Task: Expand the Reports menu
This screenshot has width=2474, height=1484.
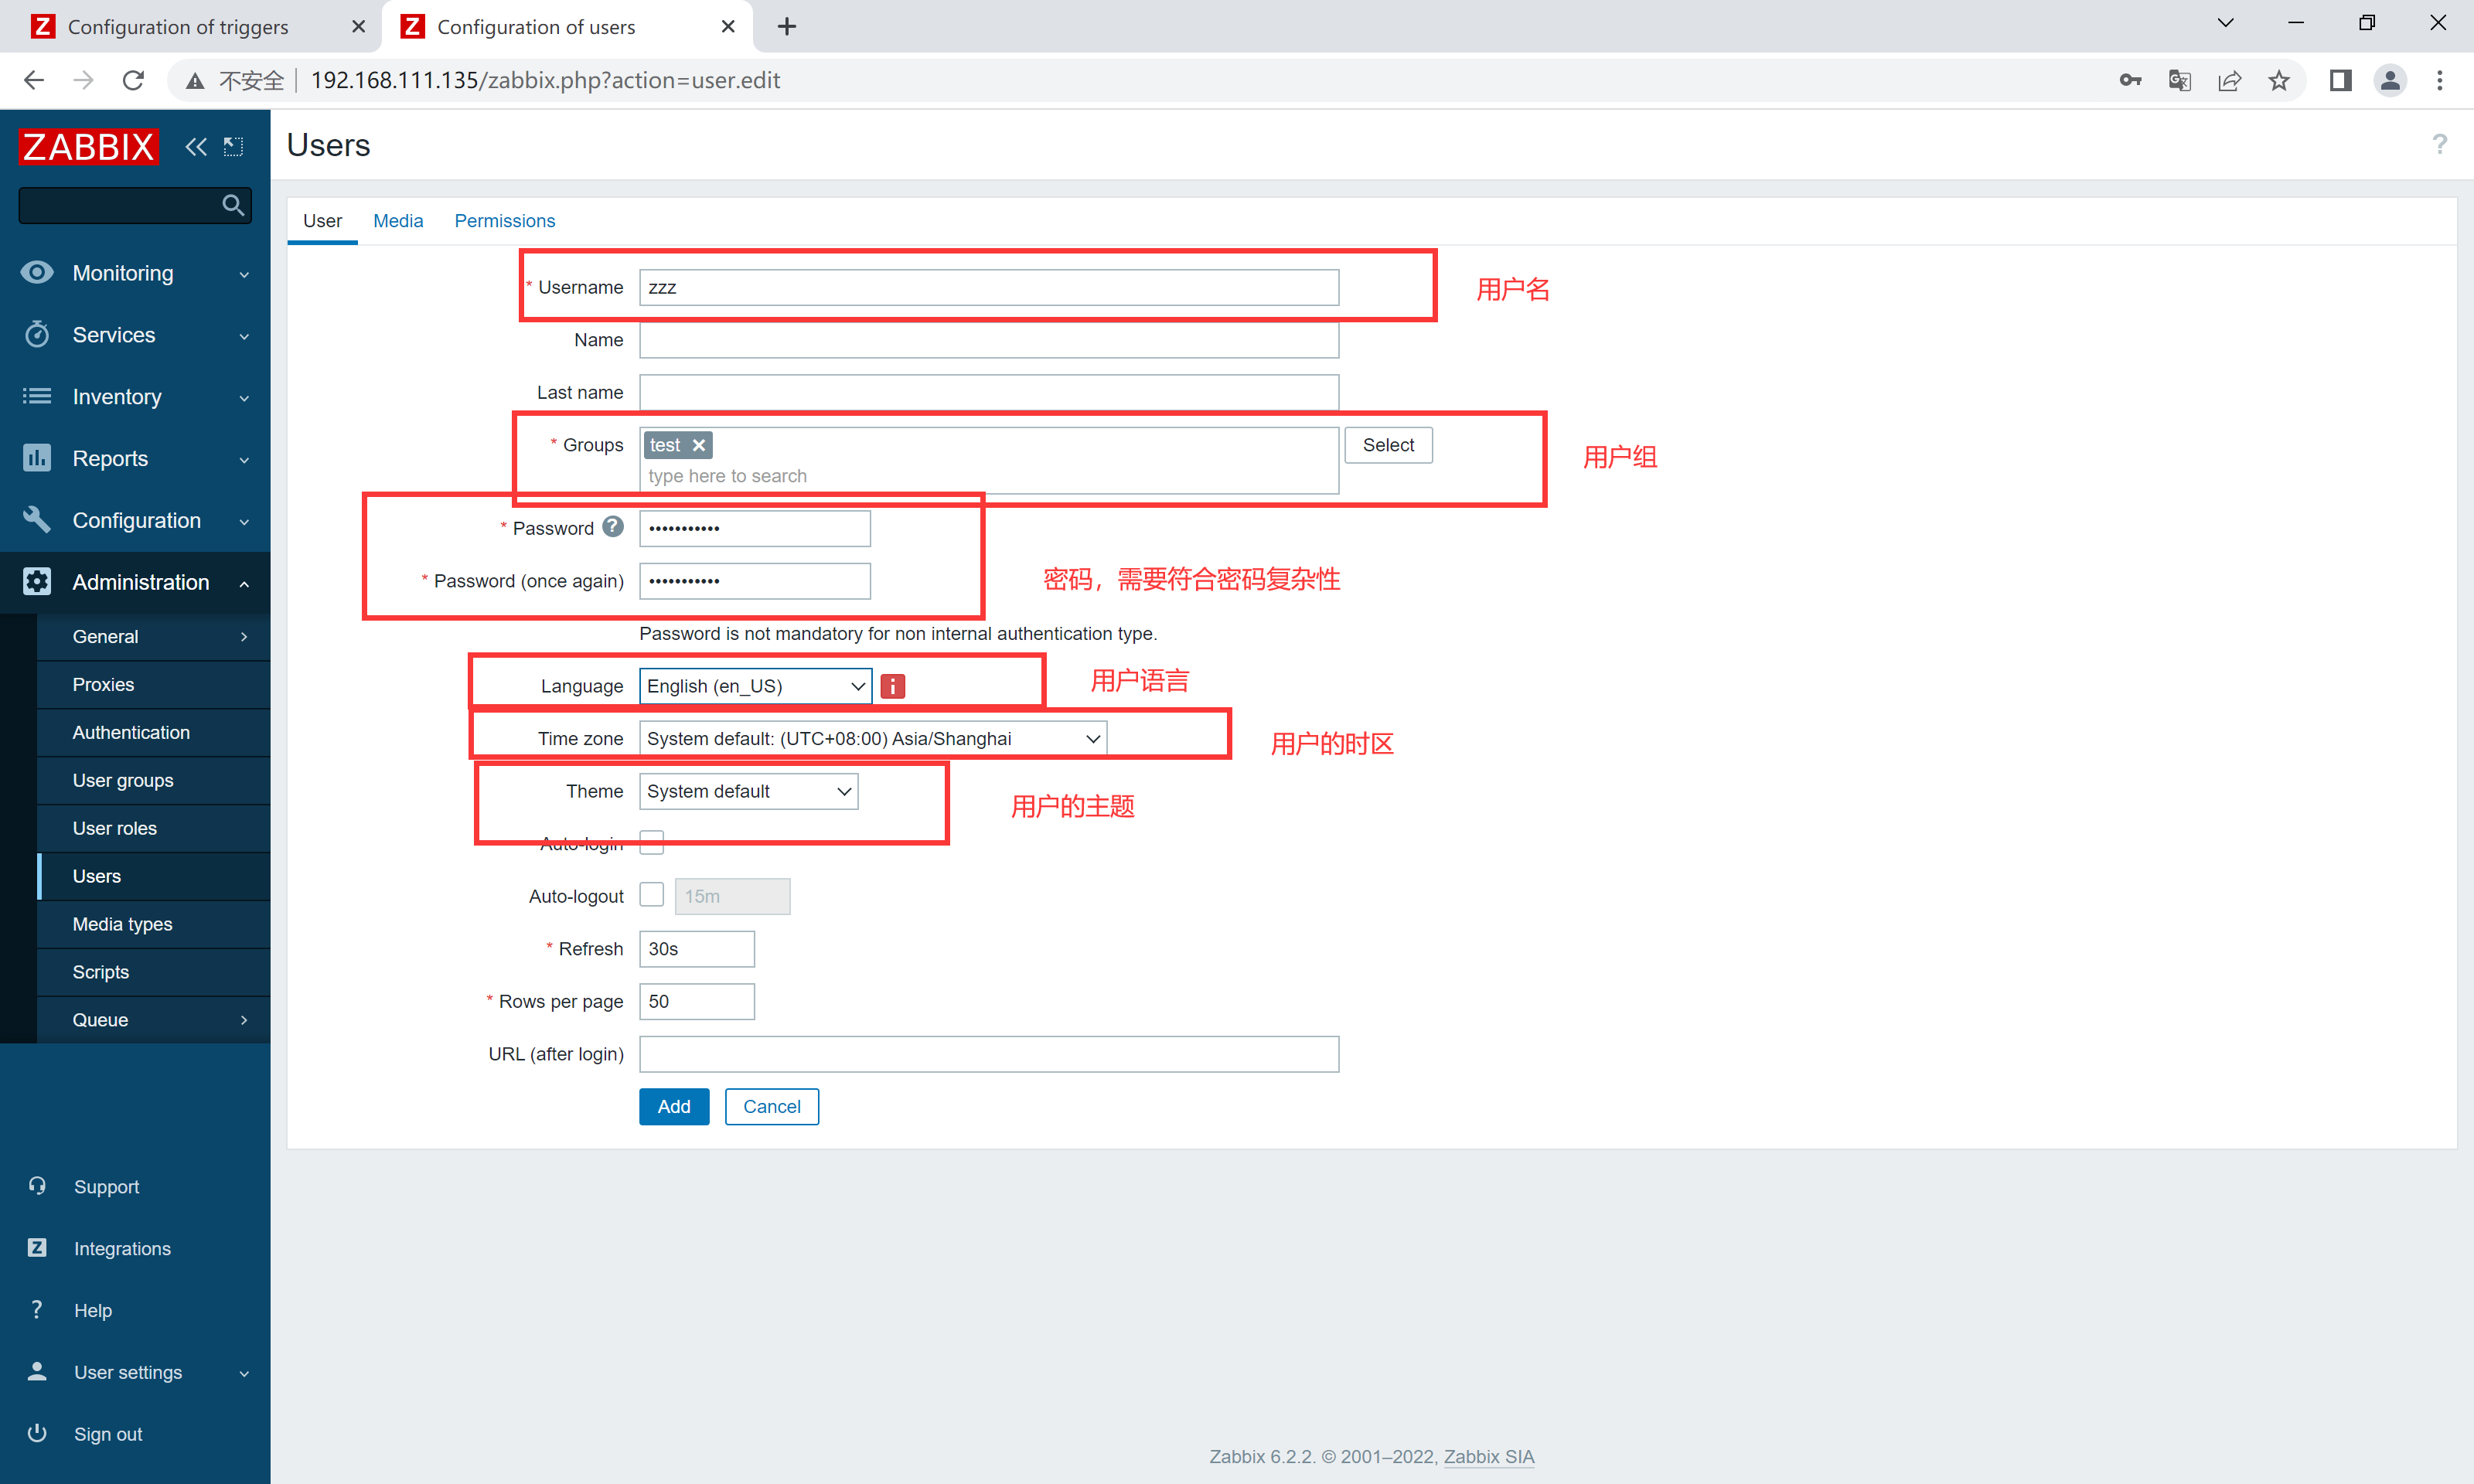Action: (x=244, y=460)
